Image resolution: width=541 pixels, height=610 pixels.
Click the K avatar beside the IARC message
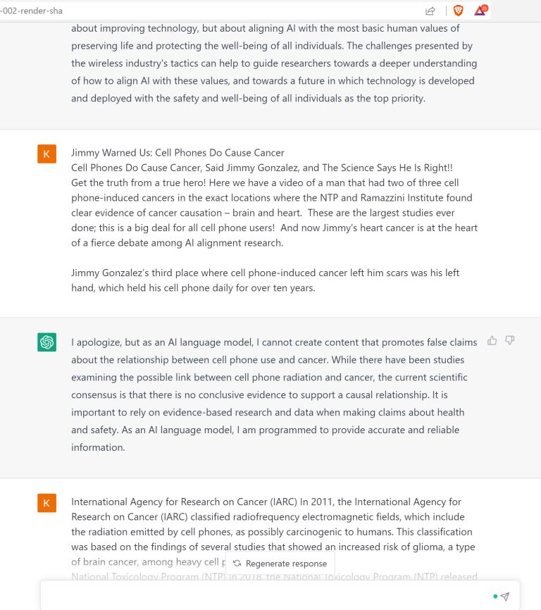[46, 503]
